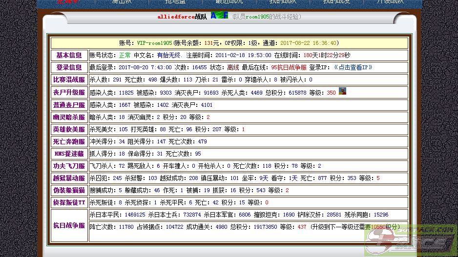The height and width of the screenshot is (257, 458).
Task: Click the 阻关得分 value 147
Action: (161, 141)
